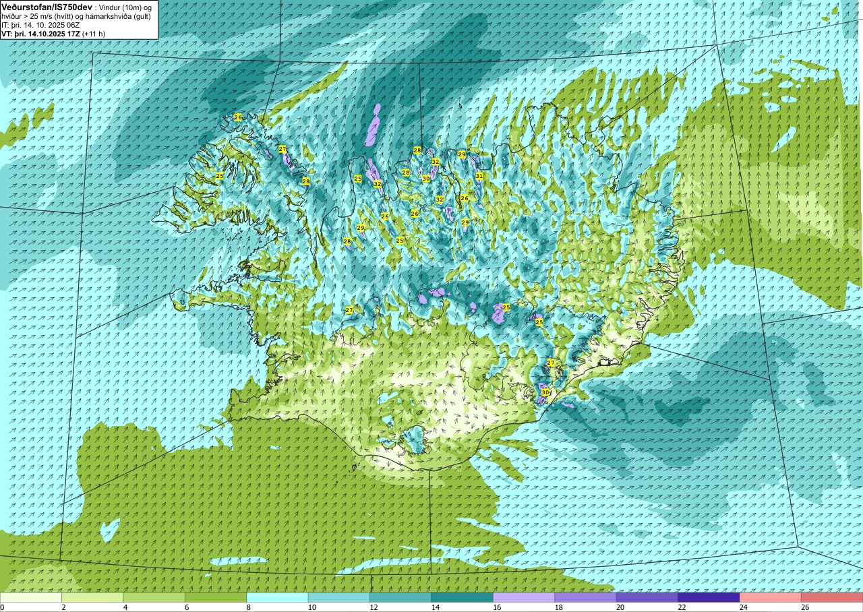Viewport: 863px width, 612px height.
Task: Choose the 22–24 m/s dark indigo legend swatch
Action: [709, 597]
